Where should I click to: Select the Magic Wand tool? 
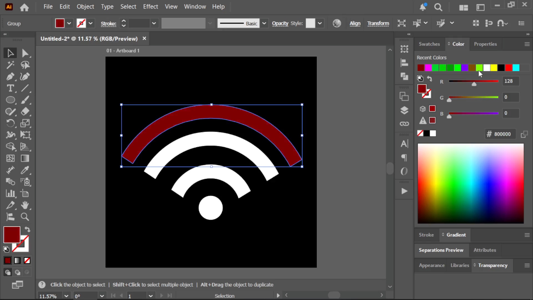click(x=10, y=65)
